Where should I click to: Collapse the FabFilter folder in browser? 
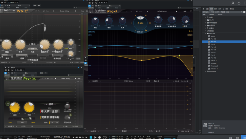pos(206,33)
